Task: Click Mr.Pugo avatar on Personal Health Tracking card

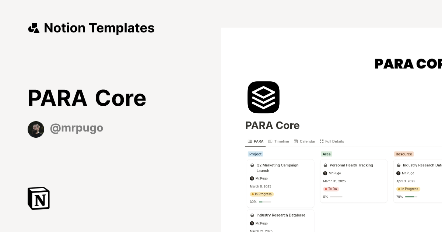Action: [x=325, y=173]
